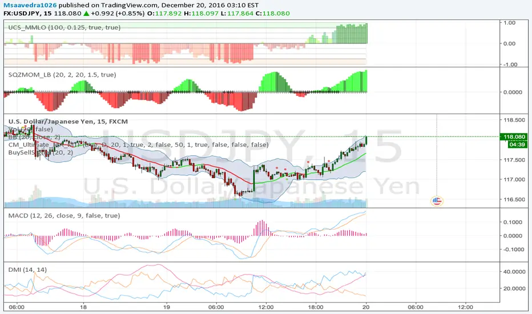Click the L:117.864 low value
532x314 pixels.
237,14
